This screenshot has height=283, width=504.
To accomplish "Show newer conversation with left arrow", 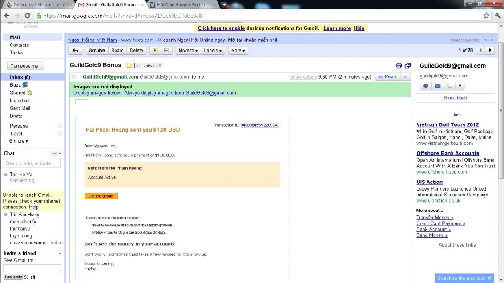I will click(x=480, y=50).
